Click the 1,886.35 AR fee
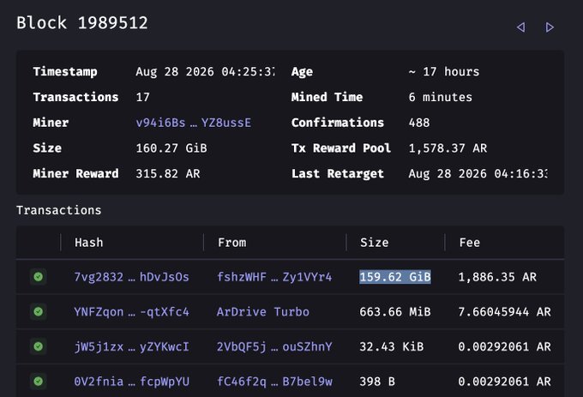This screenshot has height=397, width=583. coord(497,277)
